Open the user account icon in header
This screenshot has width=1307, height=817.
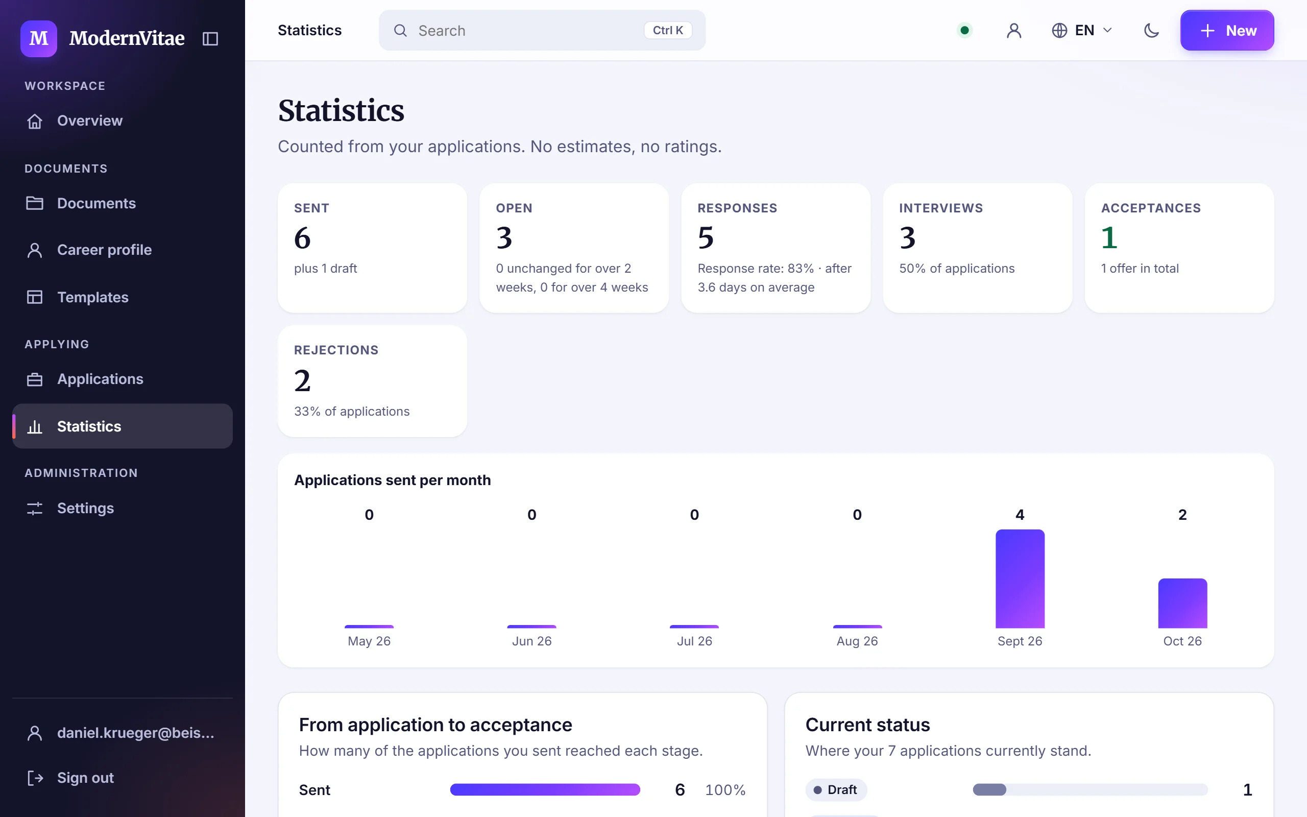coord(1014,30)
